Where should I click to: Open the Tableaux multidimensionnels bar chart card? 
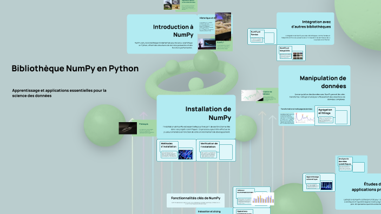coord(252,197)
